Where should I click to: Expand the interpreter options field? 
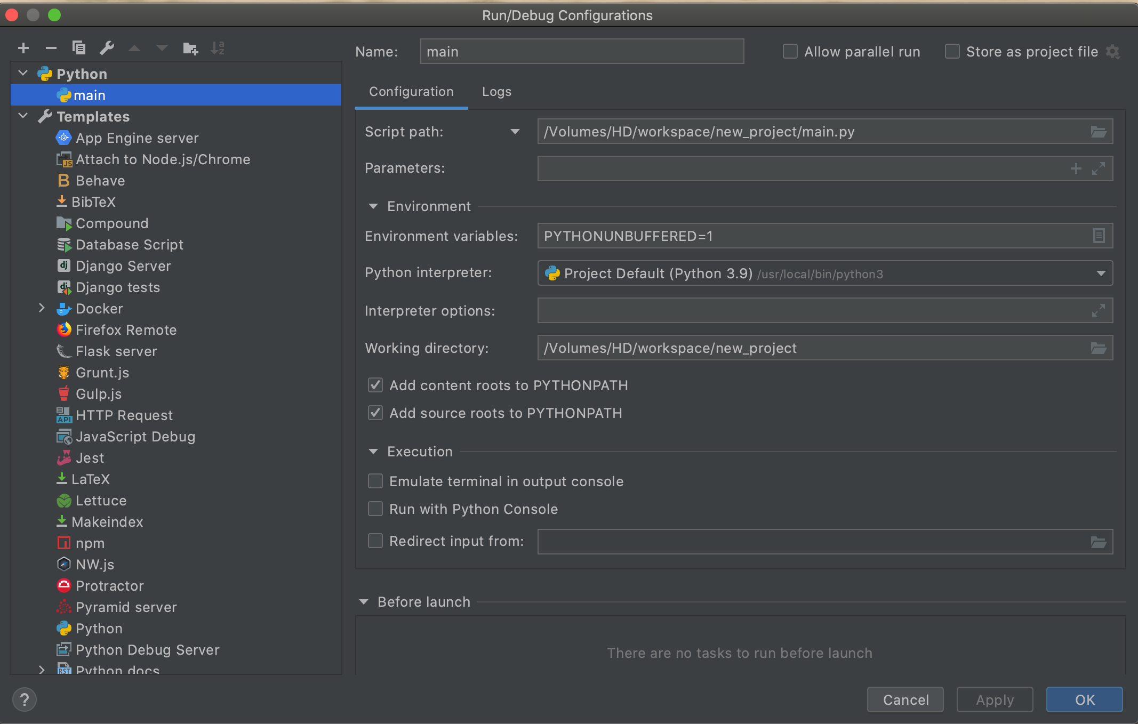1098,310
